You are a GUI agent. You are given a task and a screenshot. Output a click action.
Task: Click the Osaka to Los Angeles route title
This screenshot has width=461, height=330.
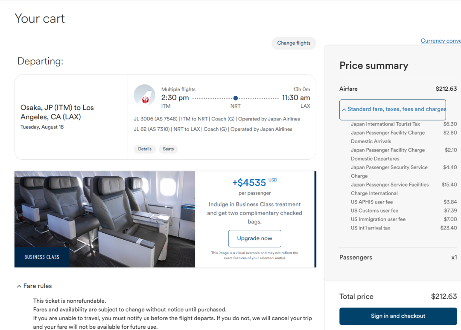pyautogui.click(x=57, y=112)
